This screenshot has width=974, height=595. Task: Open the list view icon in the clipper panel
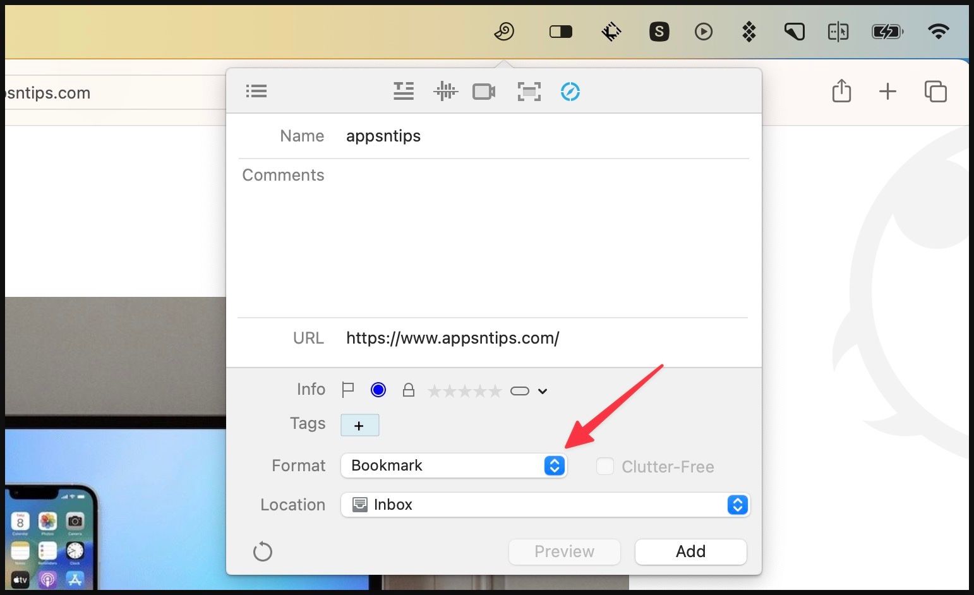click(x=256, y=92)
